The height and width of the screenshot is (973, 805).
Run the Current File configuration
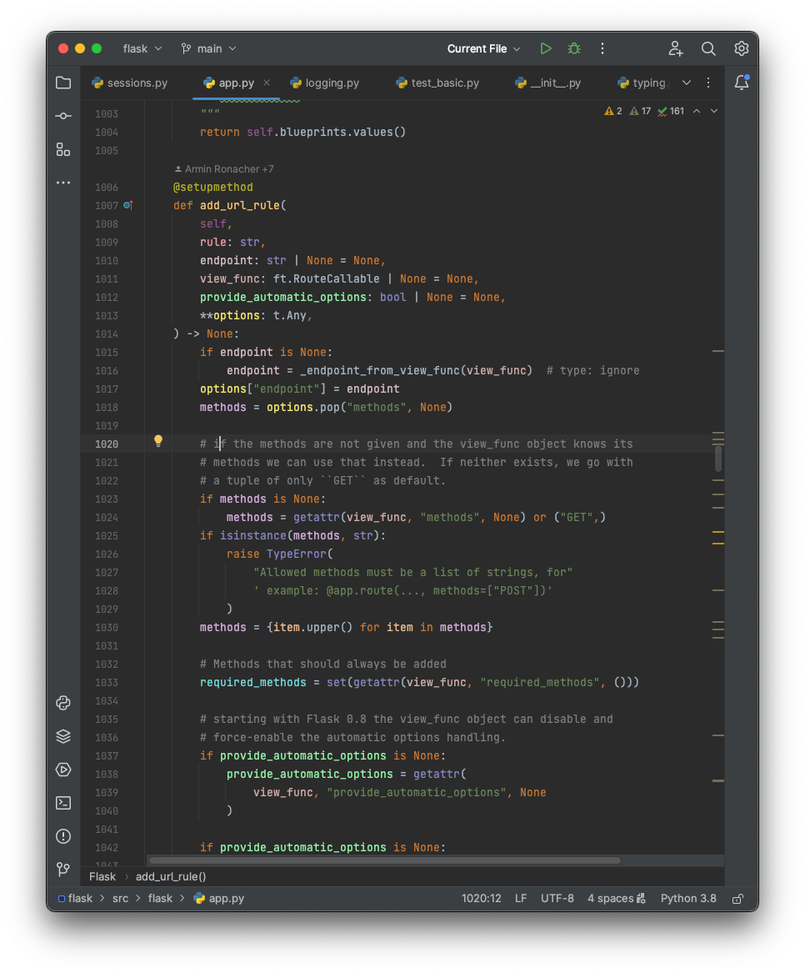point(546,48)
